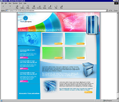Click the page icon in the address bar
Screen dimensions: 119x102
click(7, 11)
